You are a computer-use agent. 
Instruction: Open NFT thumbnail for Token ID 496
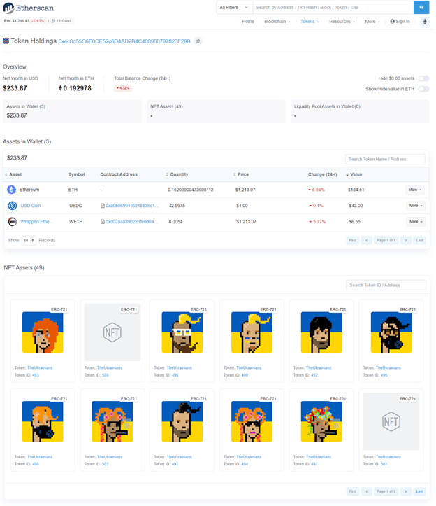pos(183,334)
